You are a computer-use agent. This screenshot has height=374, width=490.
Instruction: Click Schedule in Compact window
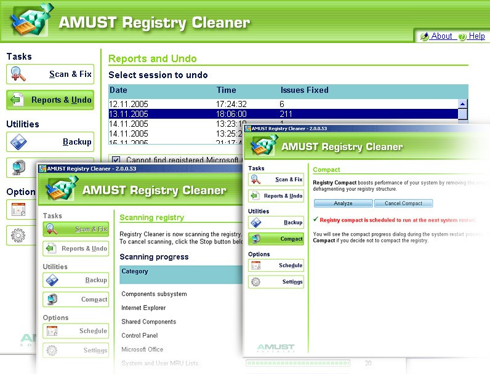276,265
